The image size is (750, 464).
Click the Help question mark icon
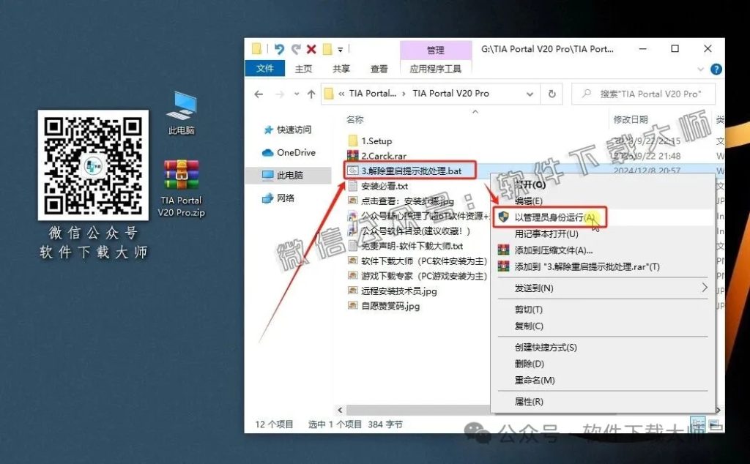pos(716,69)
